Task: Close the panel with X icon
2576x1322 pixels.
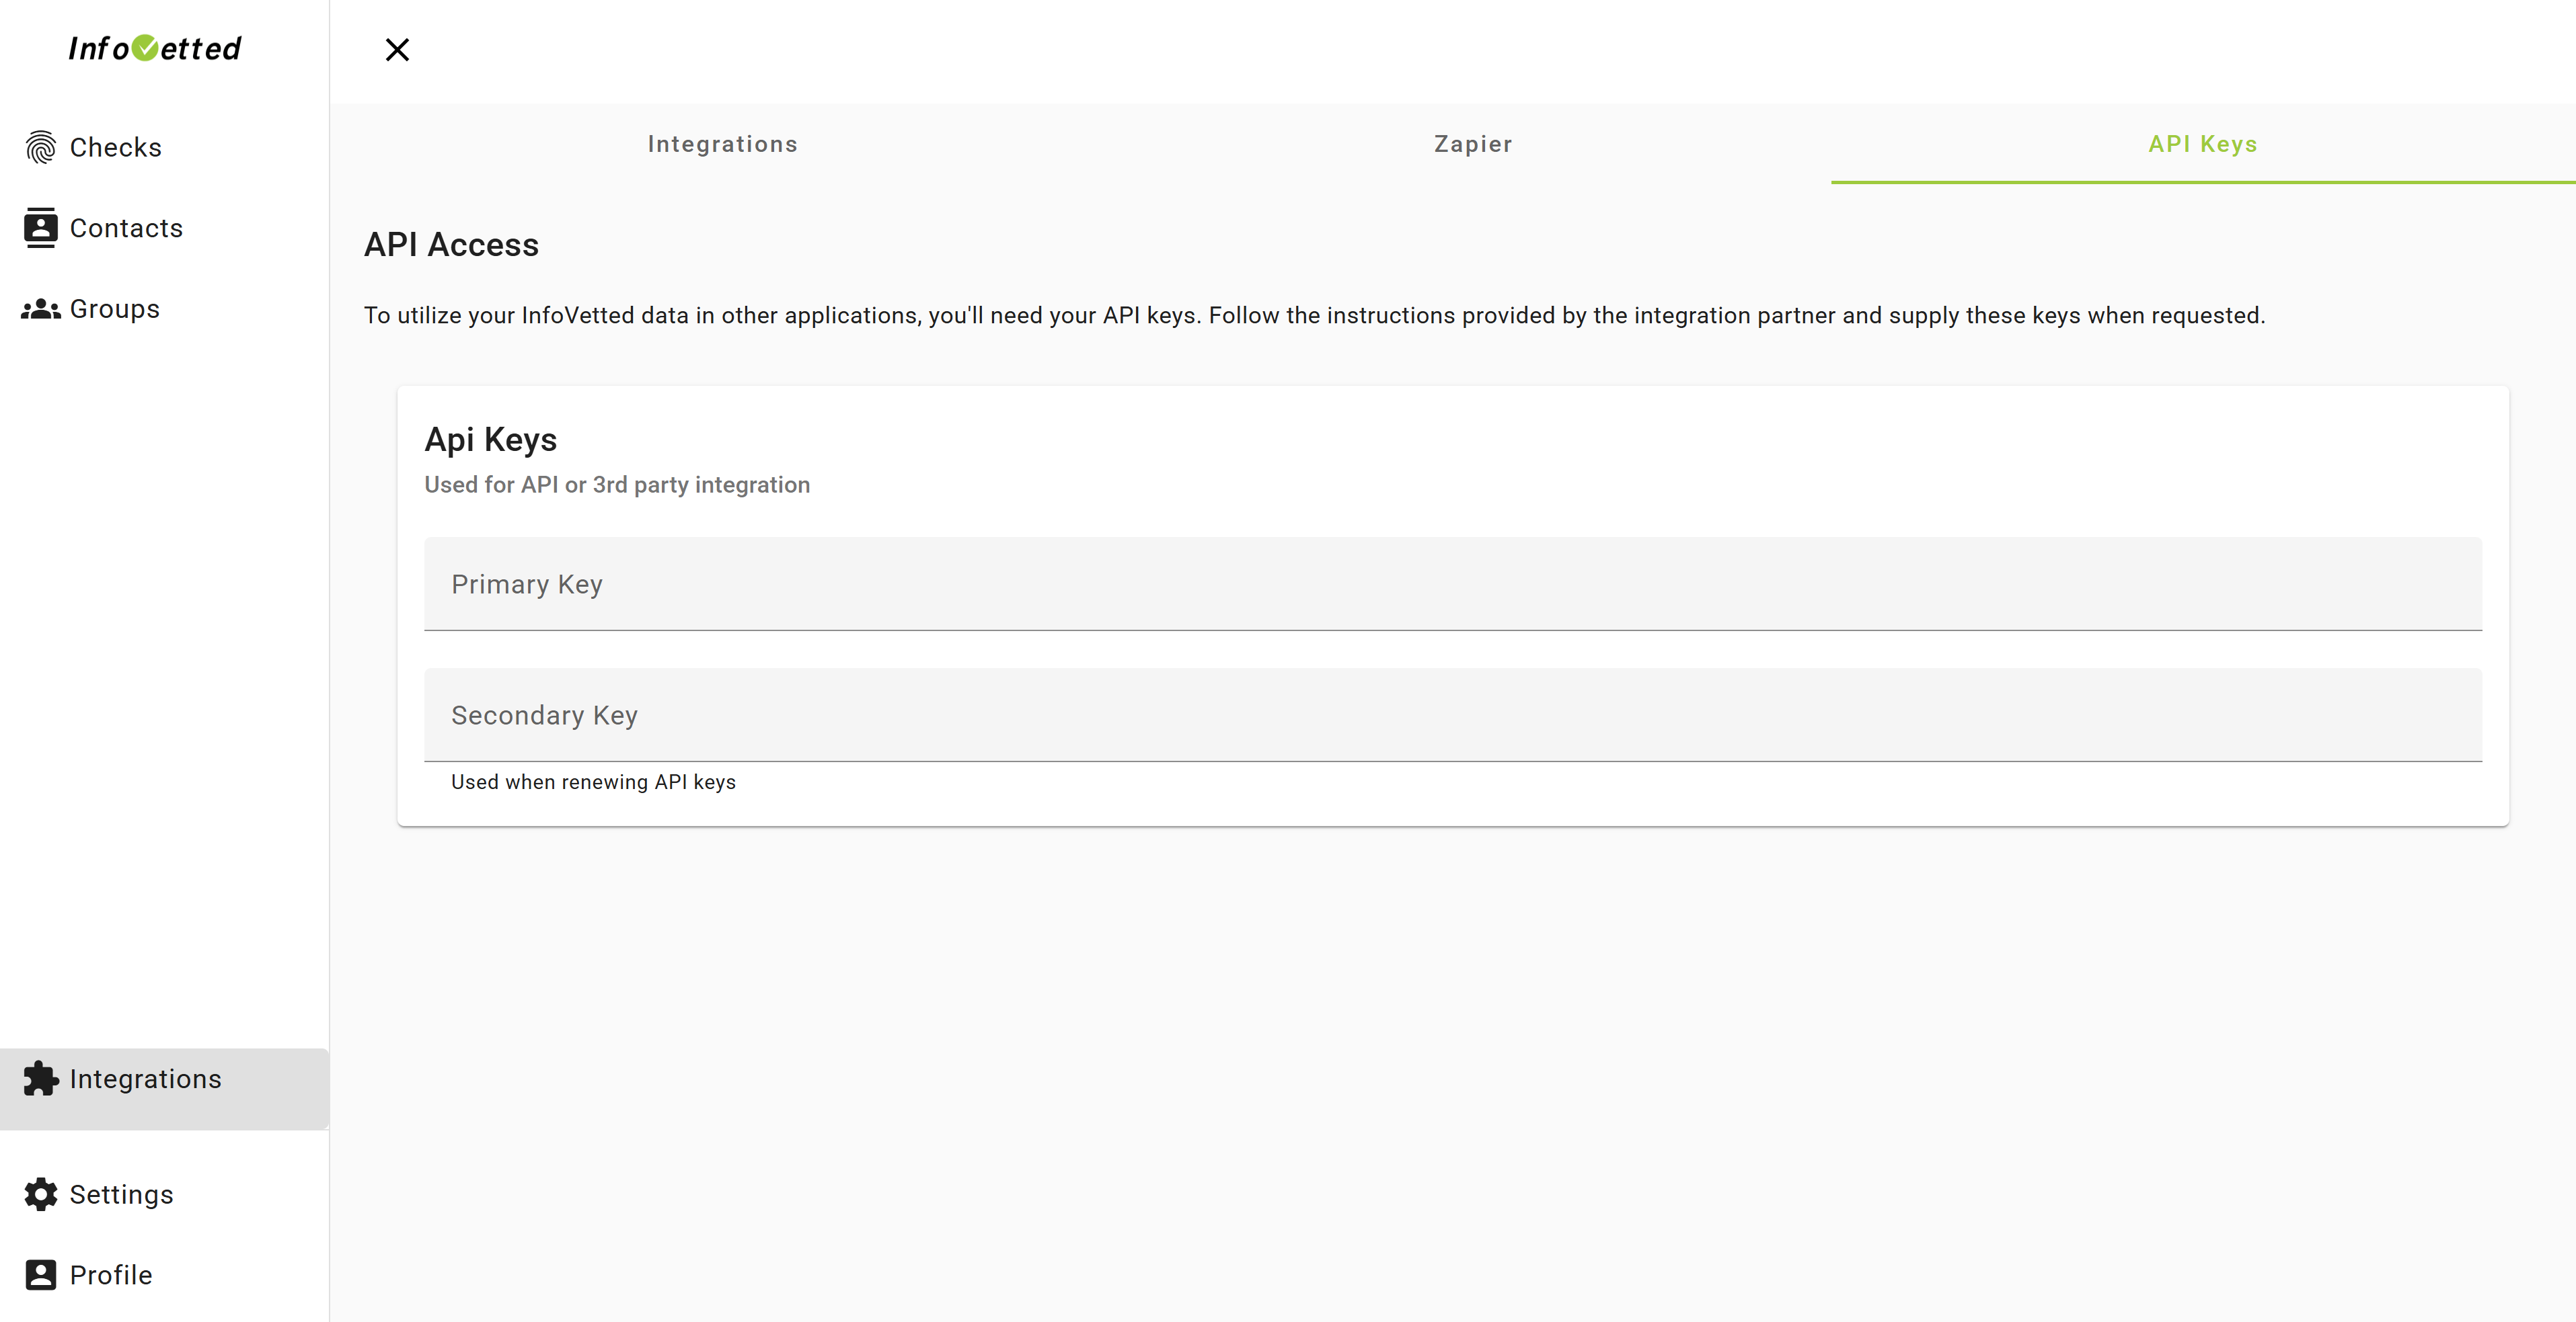Action: pos(397,50)
